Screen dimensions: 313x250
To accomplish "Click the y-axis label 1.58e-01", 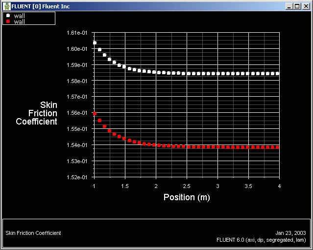I will (77, 81).
